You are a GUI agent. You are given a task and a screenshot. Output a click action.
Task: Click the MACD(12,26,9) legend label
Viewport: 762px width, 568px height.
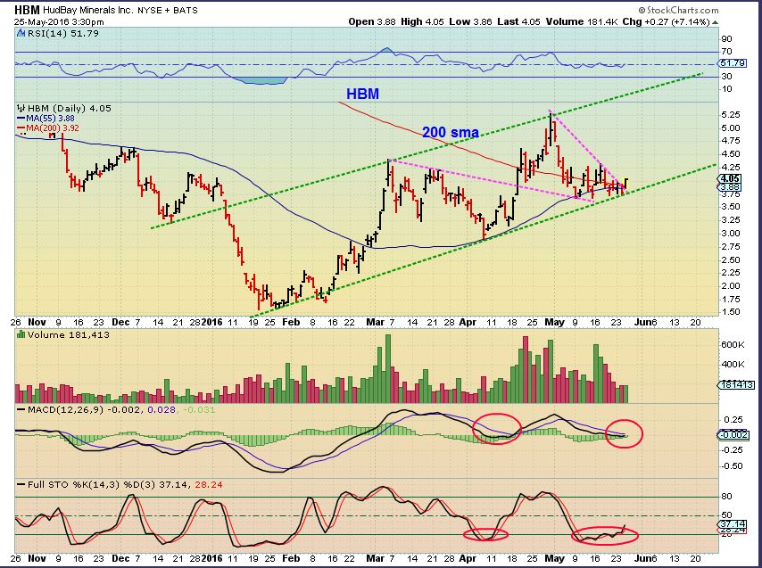[x=66, y=410]
